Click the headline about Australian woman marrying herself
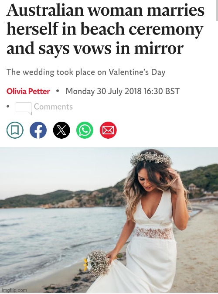 pyautogui.click(x=105, y=29)
